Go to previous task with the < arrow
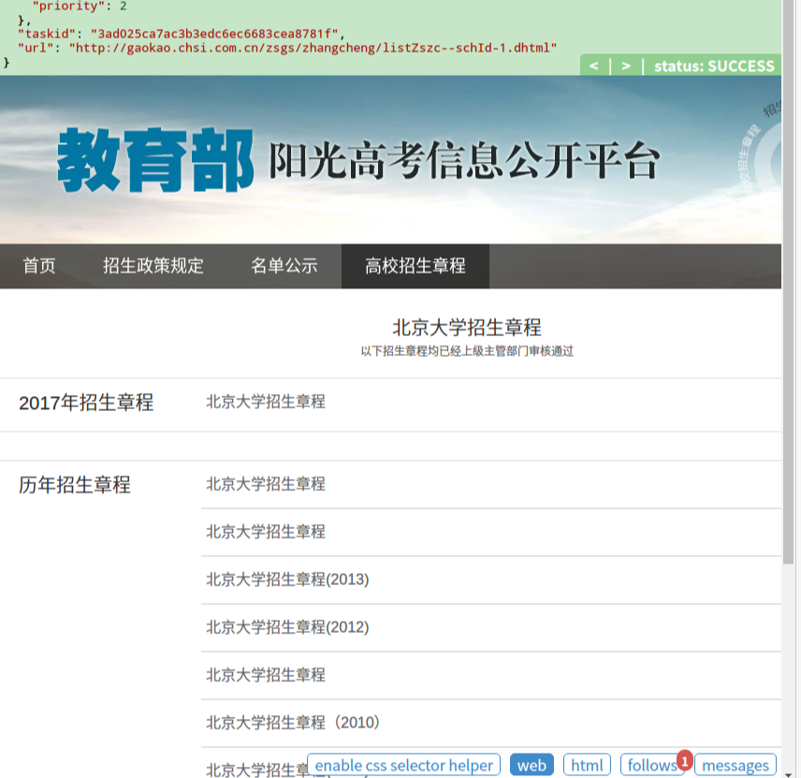The height and width of the screenshot is (778, 801). (593, 66)
